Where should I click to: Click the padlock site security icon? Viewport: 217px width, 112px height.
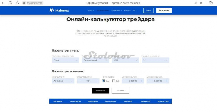24,3
